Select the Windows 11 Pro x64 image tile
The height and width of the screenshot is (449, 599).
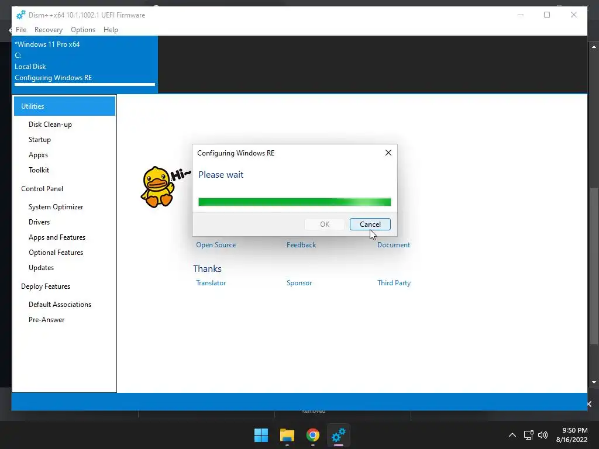pyautogui.click(x=85, y=63)
